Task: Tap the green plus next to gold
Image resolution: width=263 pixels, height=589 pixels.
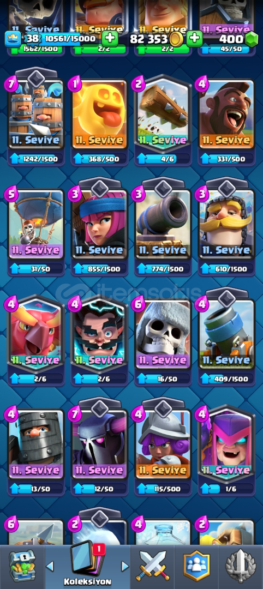Action: tap(194, 38)
